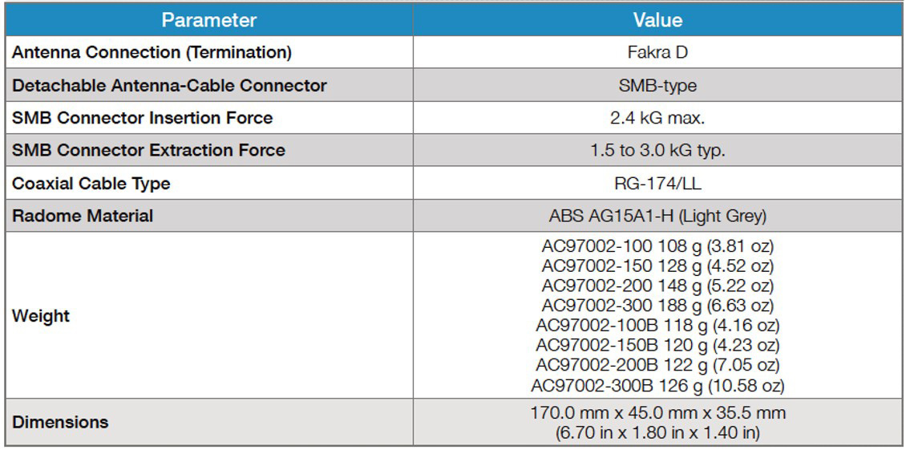This screenshot has height=450, width=906.
Task: Select Detachable Antenna-Cable Connector label
Action: coord(169,85)
